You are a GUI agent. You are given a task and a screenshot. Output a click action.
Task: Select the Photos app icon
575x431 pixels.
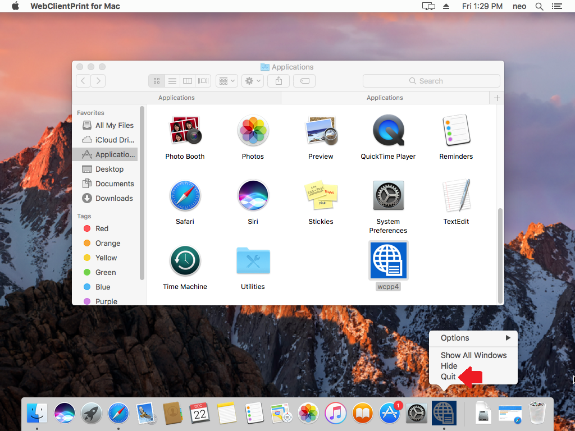pyautogui.click(x=253, y=130)
